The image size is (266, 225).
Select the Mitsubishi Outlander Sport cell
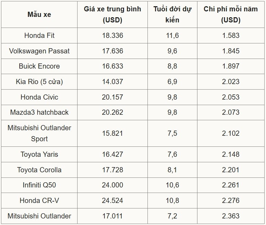pos(39,133)
